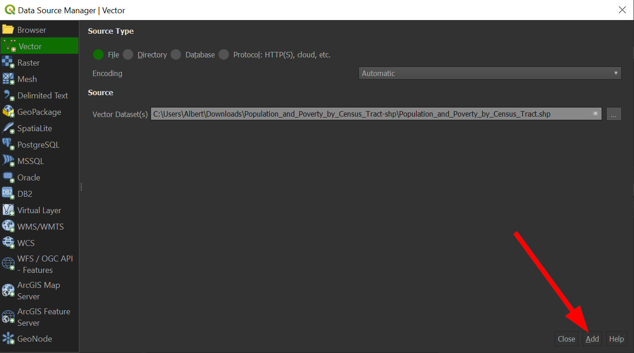The width and height of the screenshot is (634, 353).
Task: Select the WCS globe icon
Action: [8, 243]
